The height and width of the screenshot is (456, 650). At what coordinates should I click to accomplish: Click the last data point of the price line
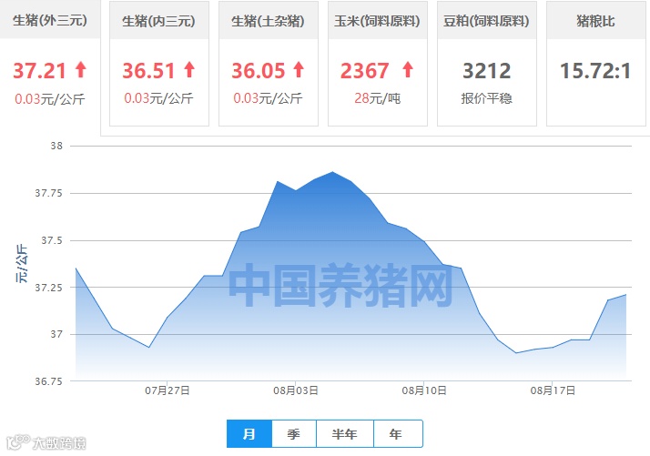626,295
